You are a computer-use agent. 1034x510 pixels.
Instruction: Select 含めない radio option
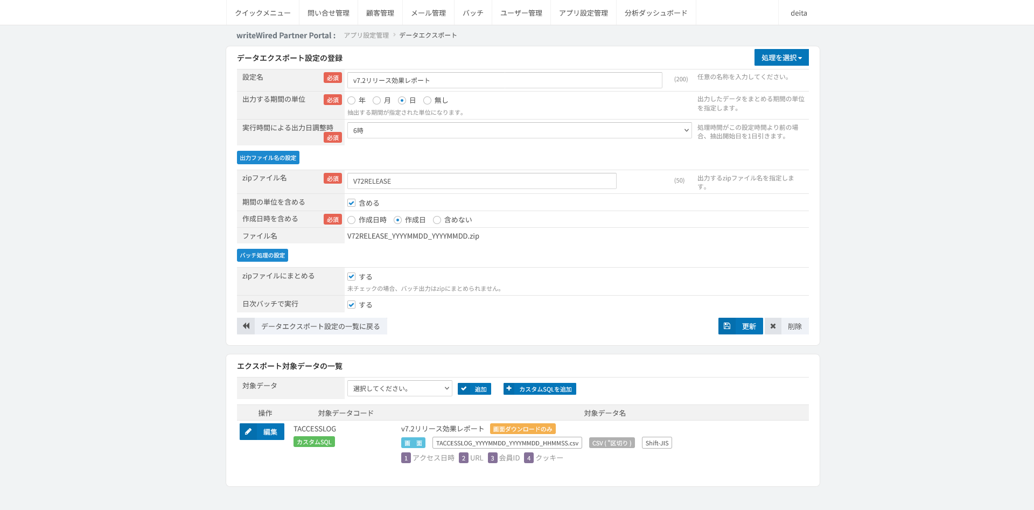[x=437, y=220]
